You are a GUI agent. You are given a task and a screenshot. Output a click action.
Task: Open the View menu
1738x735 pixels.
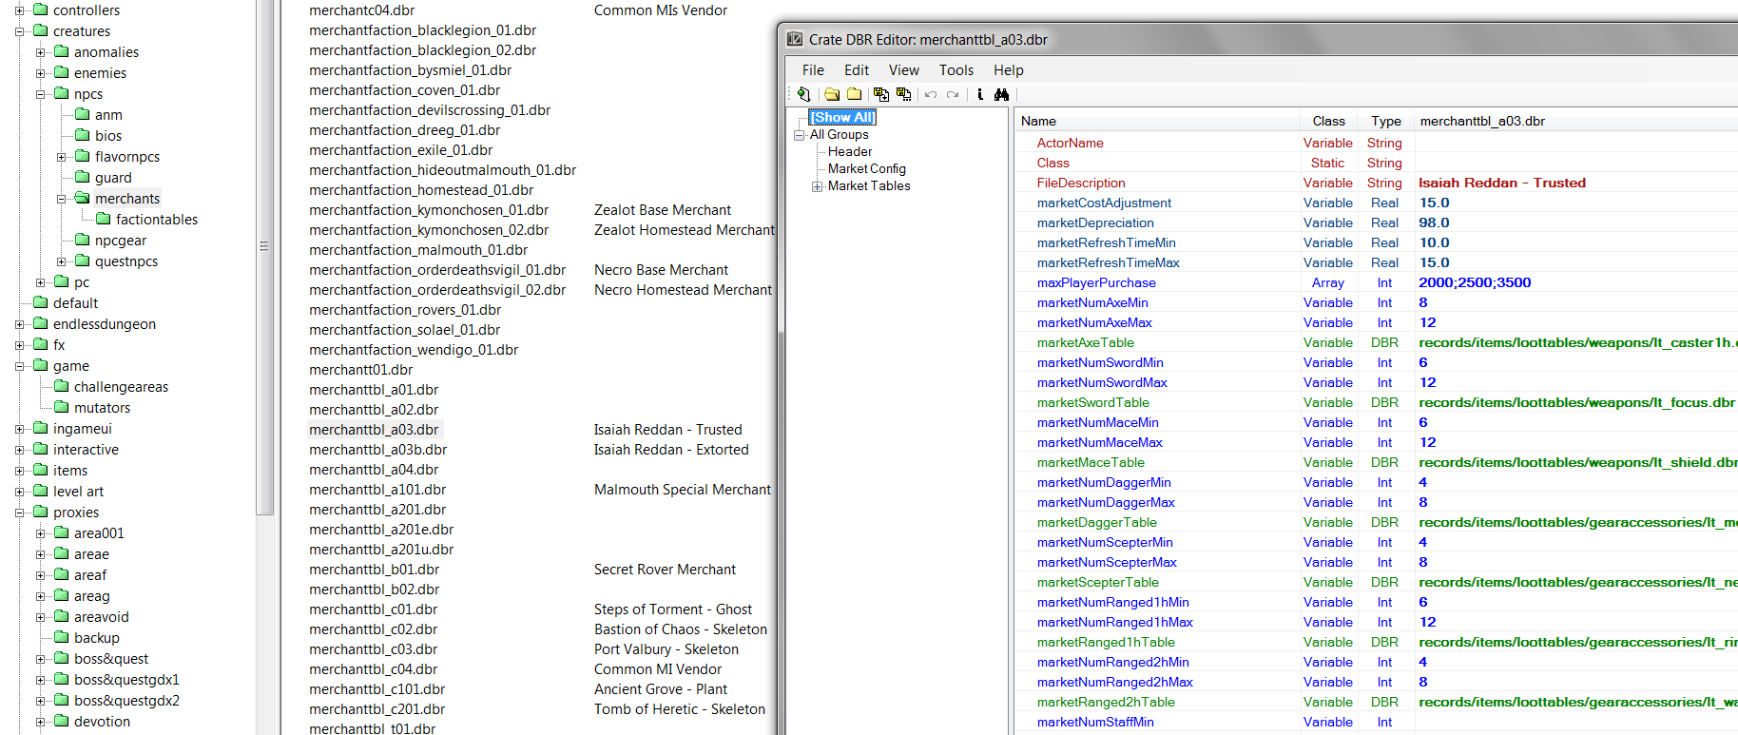click(903, 70)
